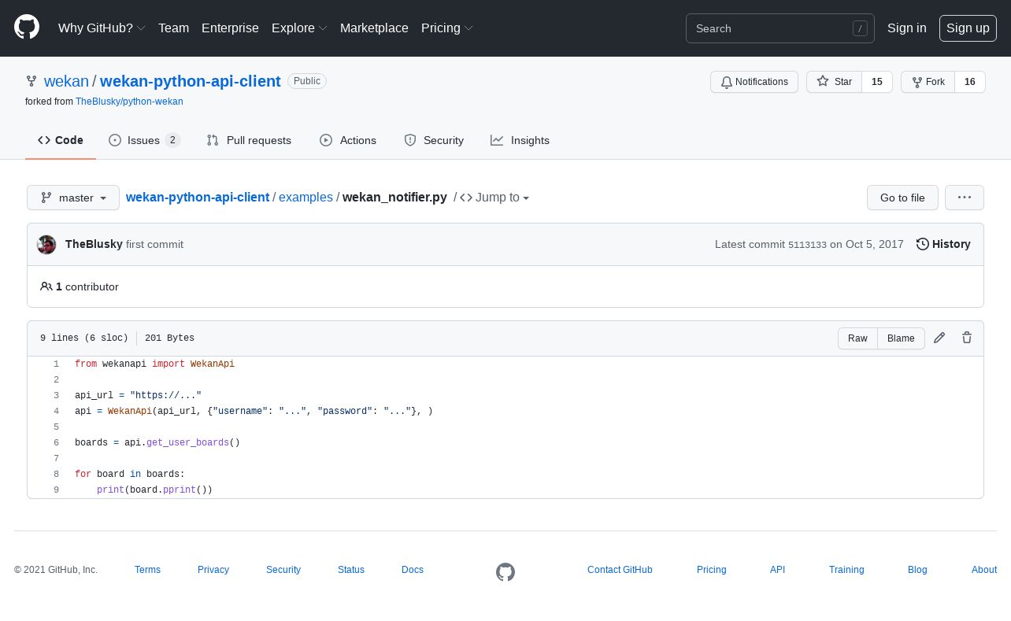Open the examples folder breadcrumb
Image resolution: width=1011 pixels, height=621 pixels.
(x=306, y=197)
